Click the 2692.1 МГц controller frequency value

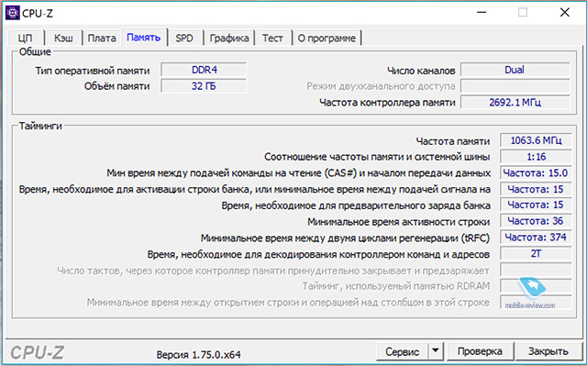pos(515,102)
